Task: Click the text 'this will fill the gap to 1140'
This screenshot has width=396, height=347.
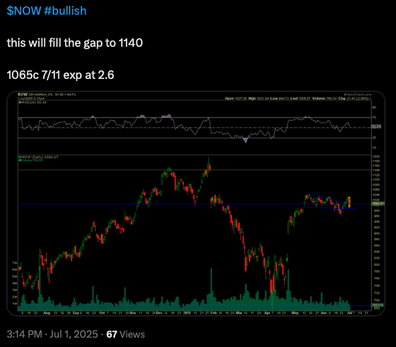Action: click(x=75, y=43)
